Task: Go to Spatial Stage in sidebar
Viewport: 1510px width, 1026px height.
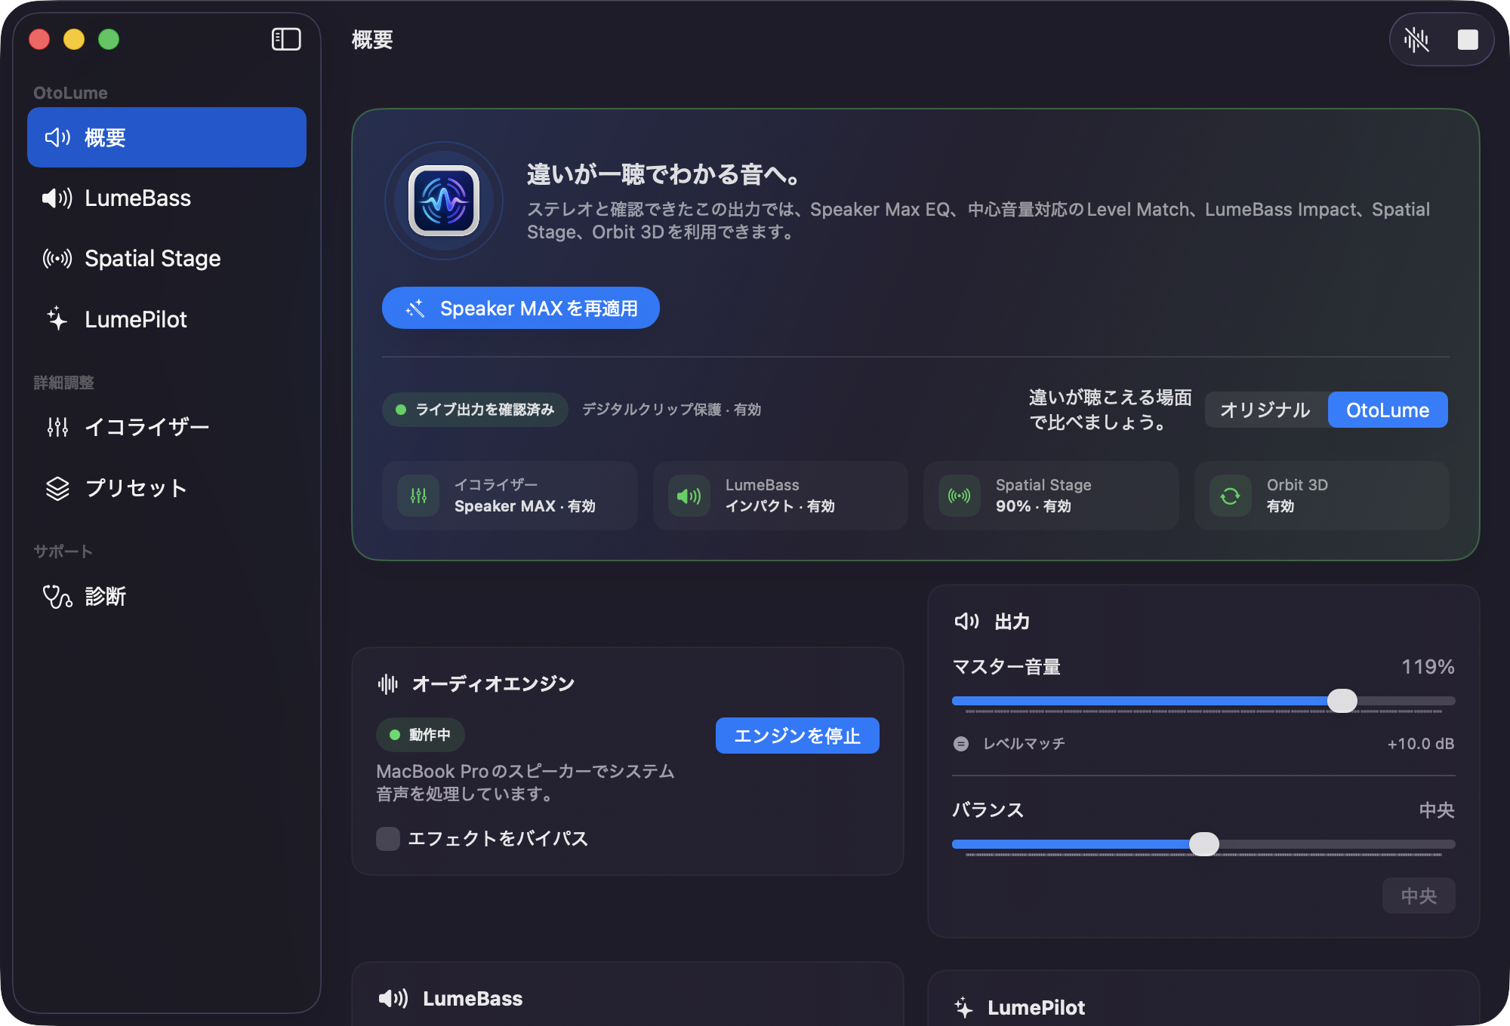Action: tap(167, 259)
